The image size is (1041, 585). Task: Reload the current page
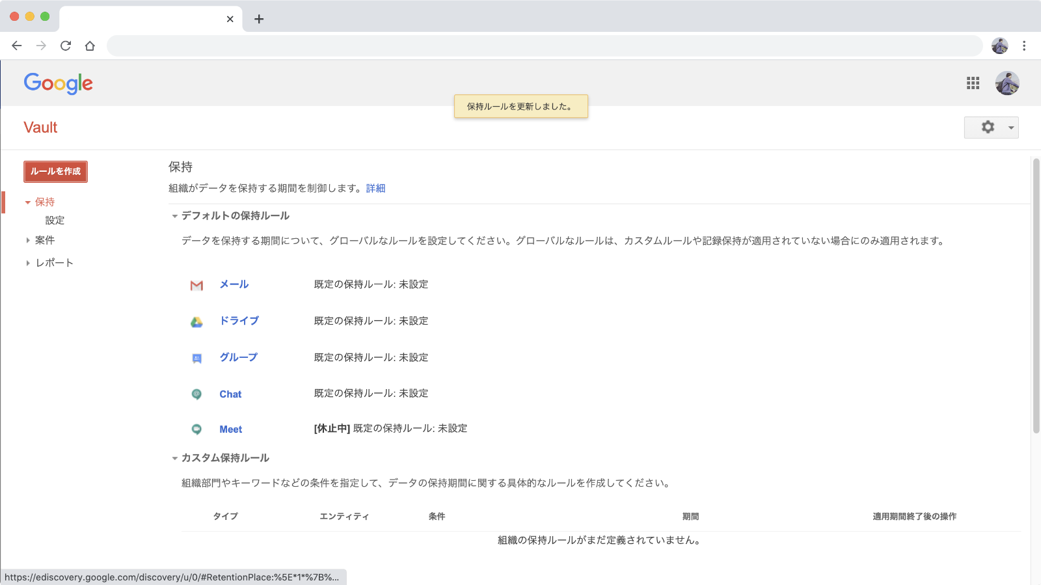66,46
